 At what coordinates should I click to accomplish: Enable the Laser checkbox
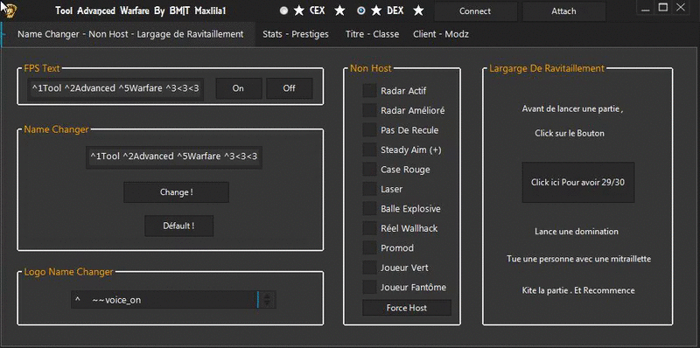(x=369, y=189)
